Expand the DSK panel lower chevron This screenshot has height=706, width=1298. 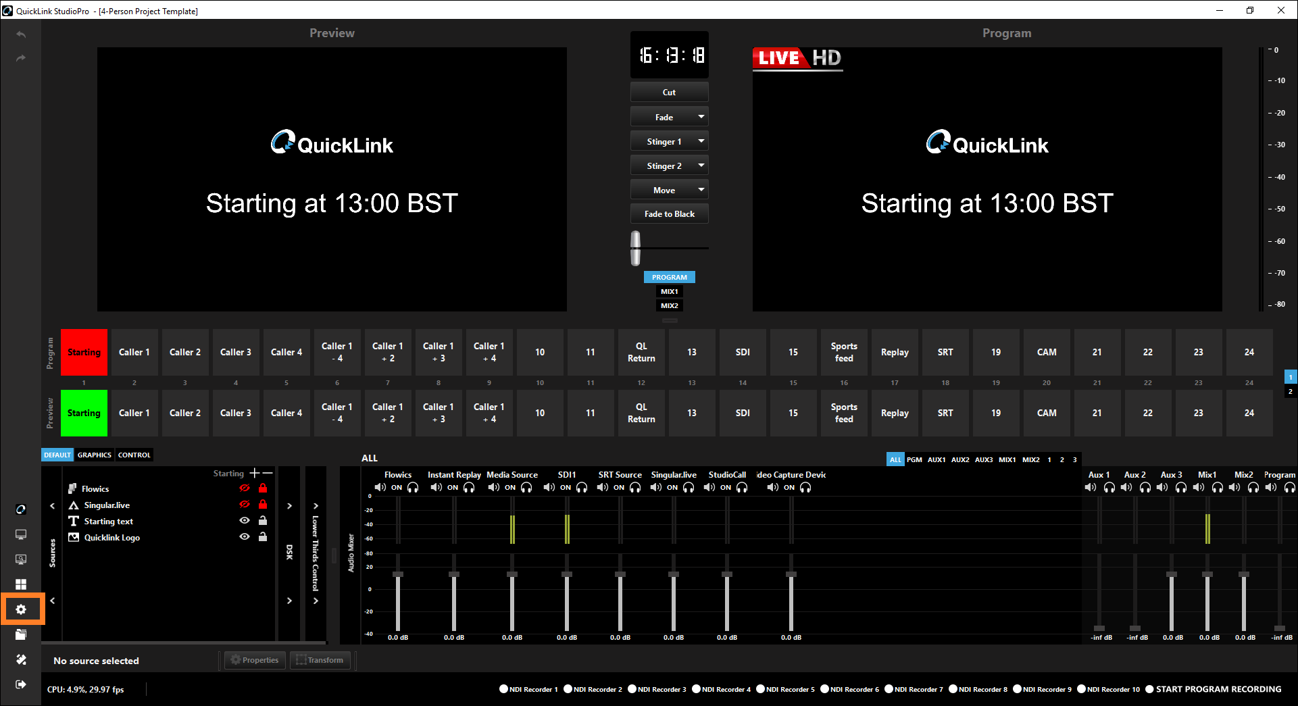(x=290, y=600)
